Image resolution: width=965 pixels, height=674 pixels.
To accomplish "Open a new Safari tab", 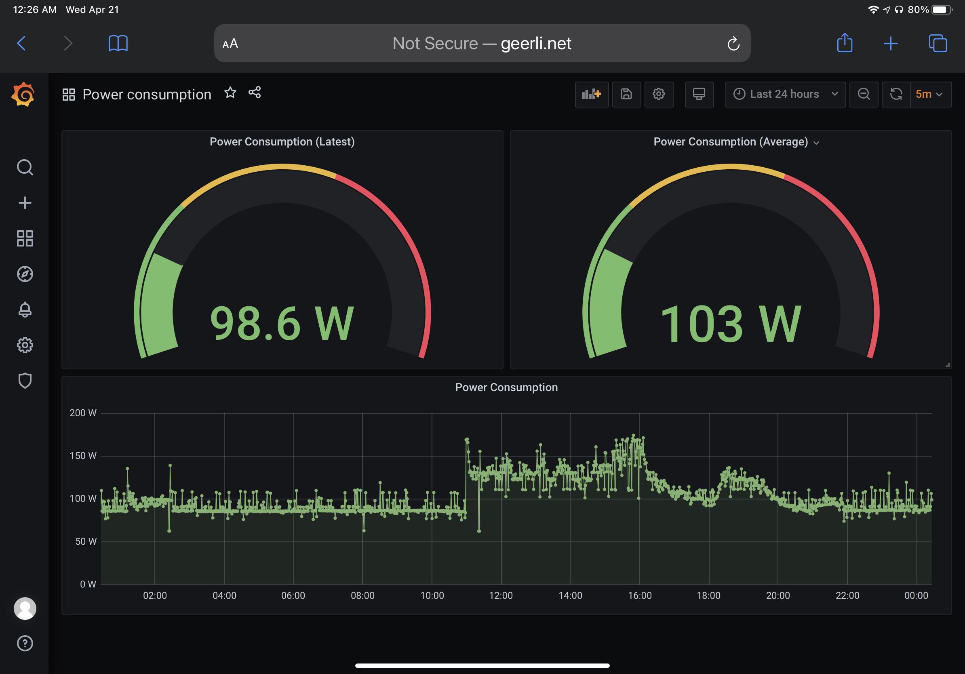I will click(x=891, y=43).
